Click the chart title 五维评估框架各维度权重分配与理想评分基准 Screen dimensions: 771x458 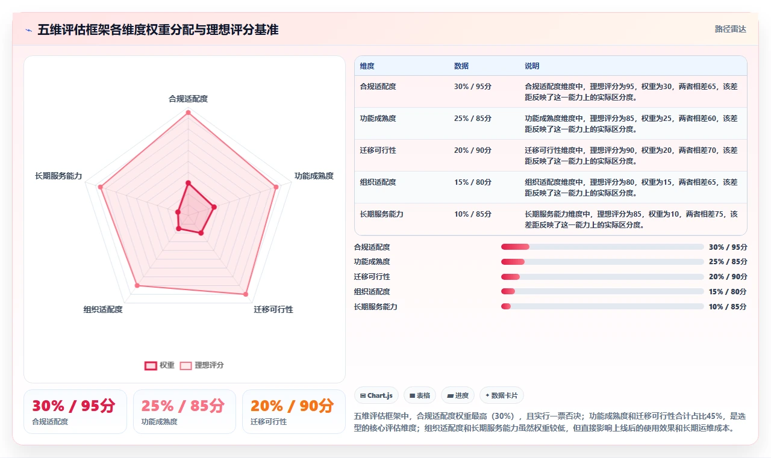pos(158,30)
